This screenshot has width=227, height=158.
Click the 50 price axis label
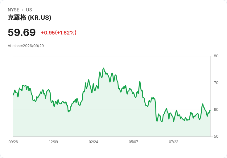(x=216, y=136)
